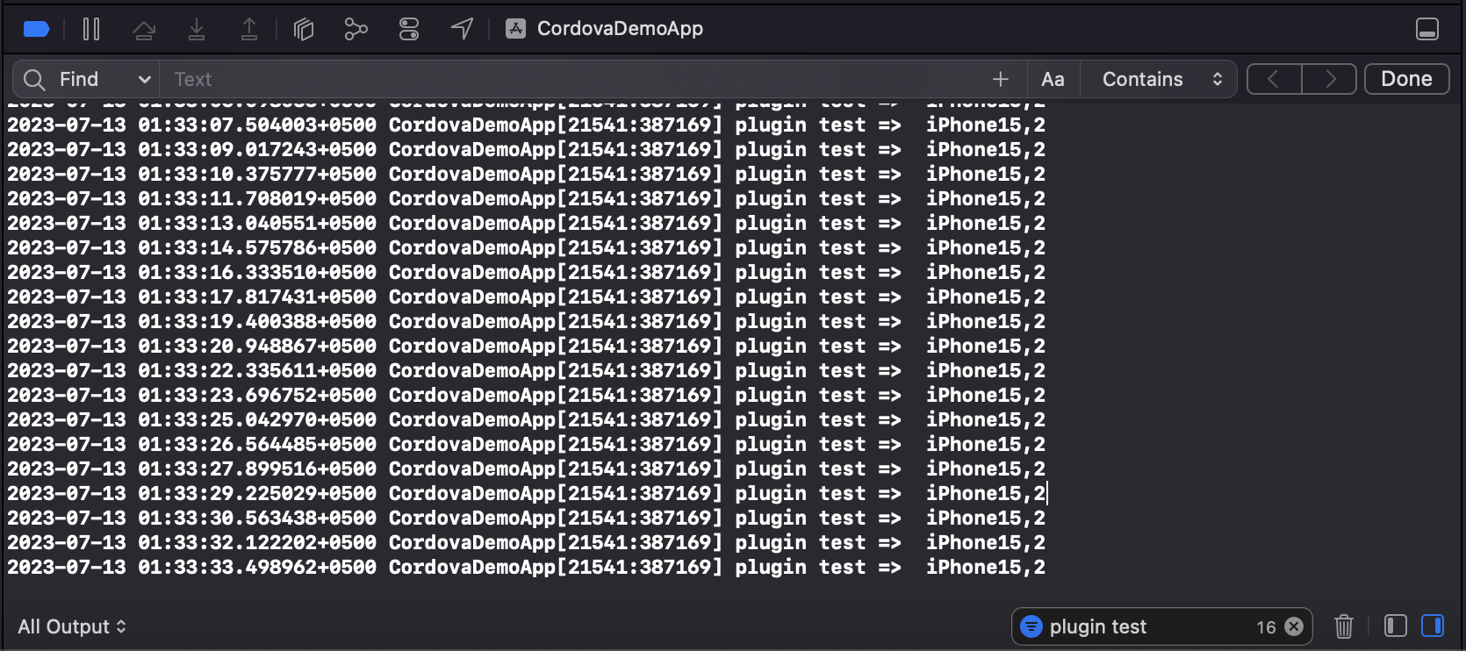
Task: Click log line at 01:33:30.563438
Action: (526, 519)
